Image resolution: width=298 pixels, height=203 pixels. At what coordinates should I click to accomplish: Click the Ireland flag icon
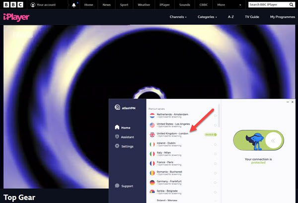coord(152,144)
